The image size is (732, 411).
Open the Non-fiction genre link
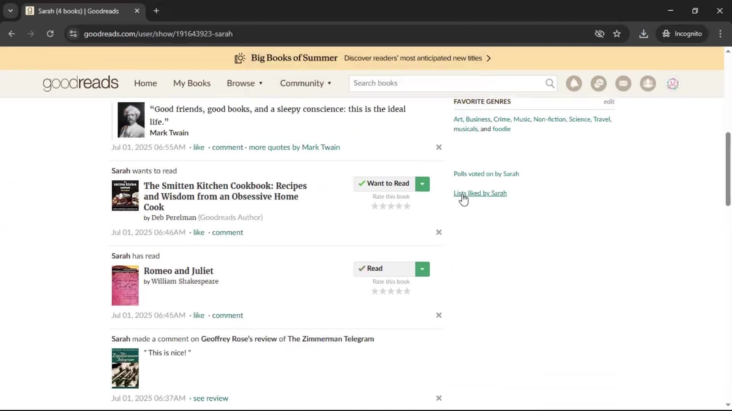[x=549, y=119]
